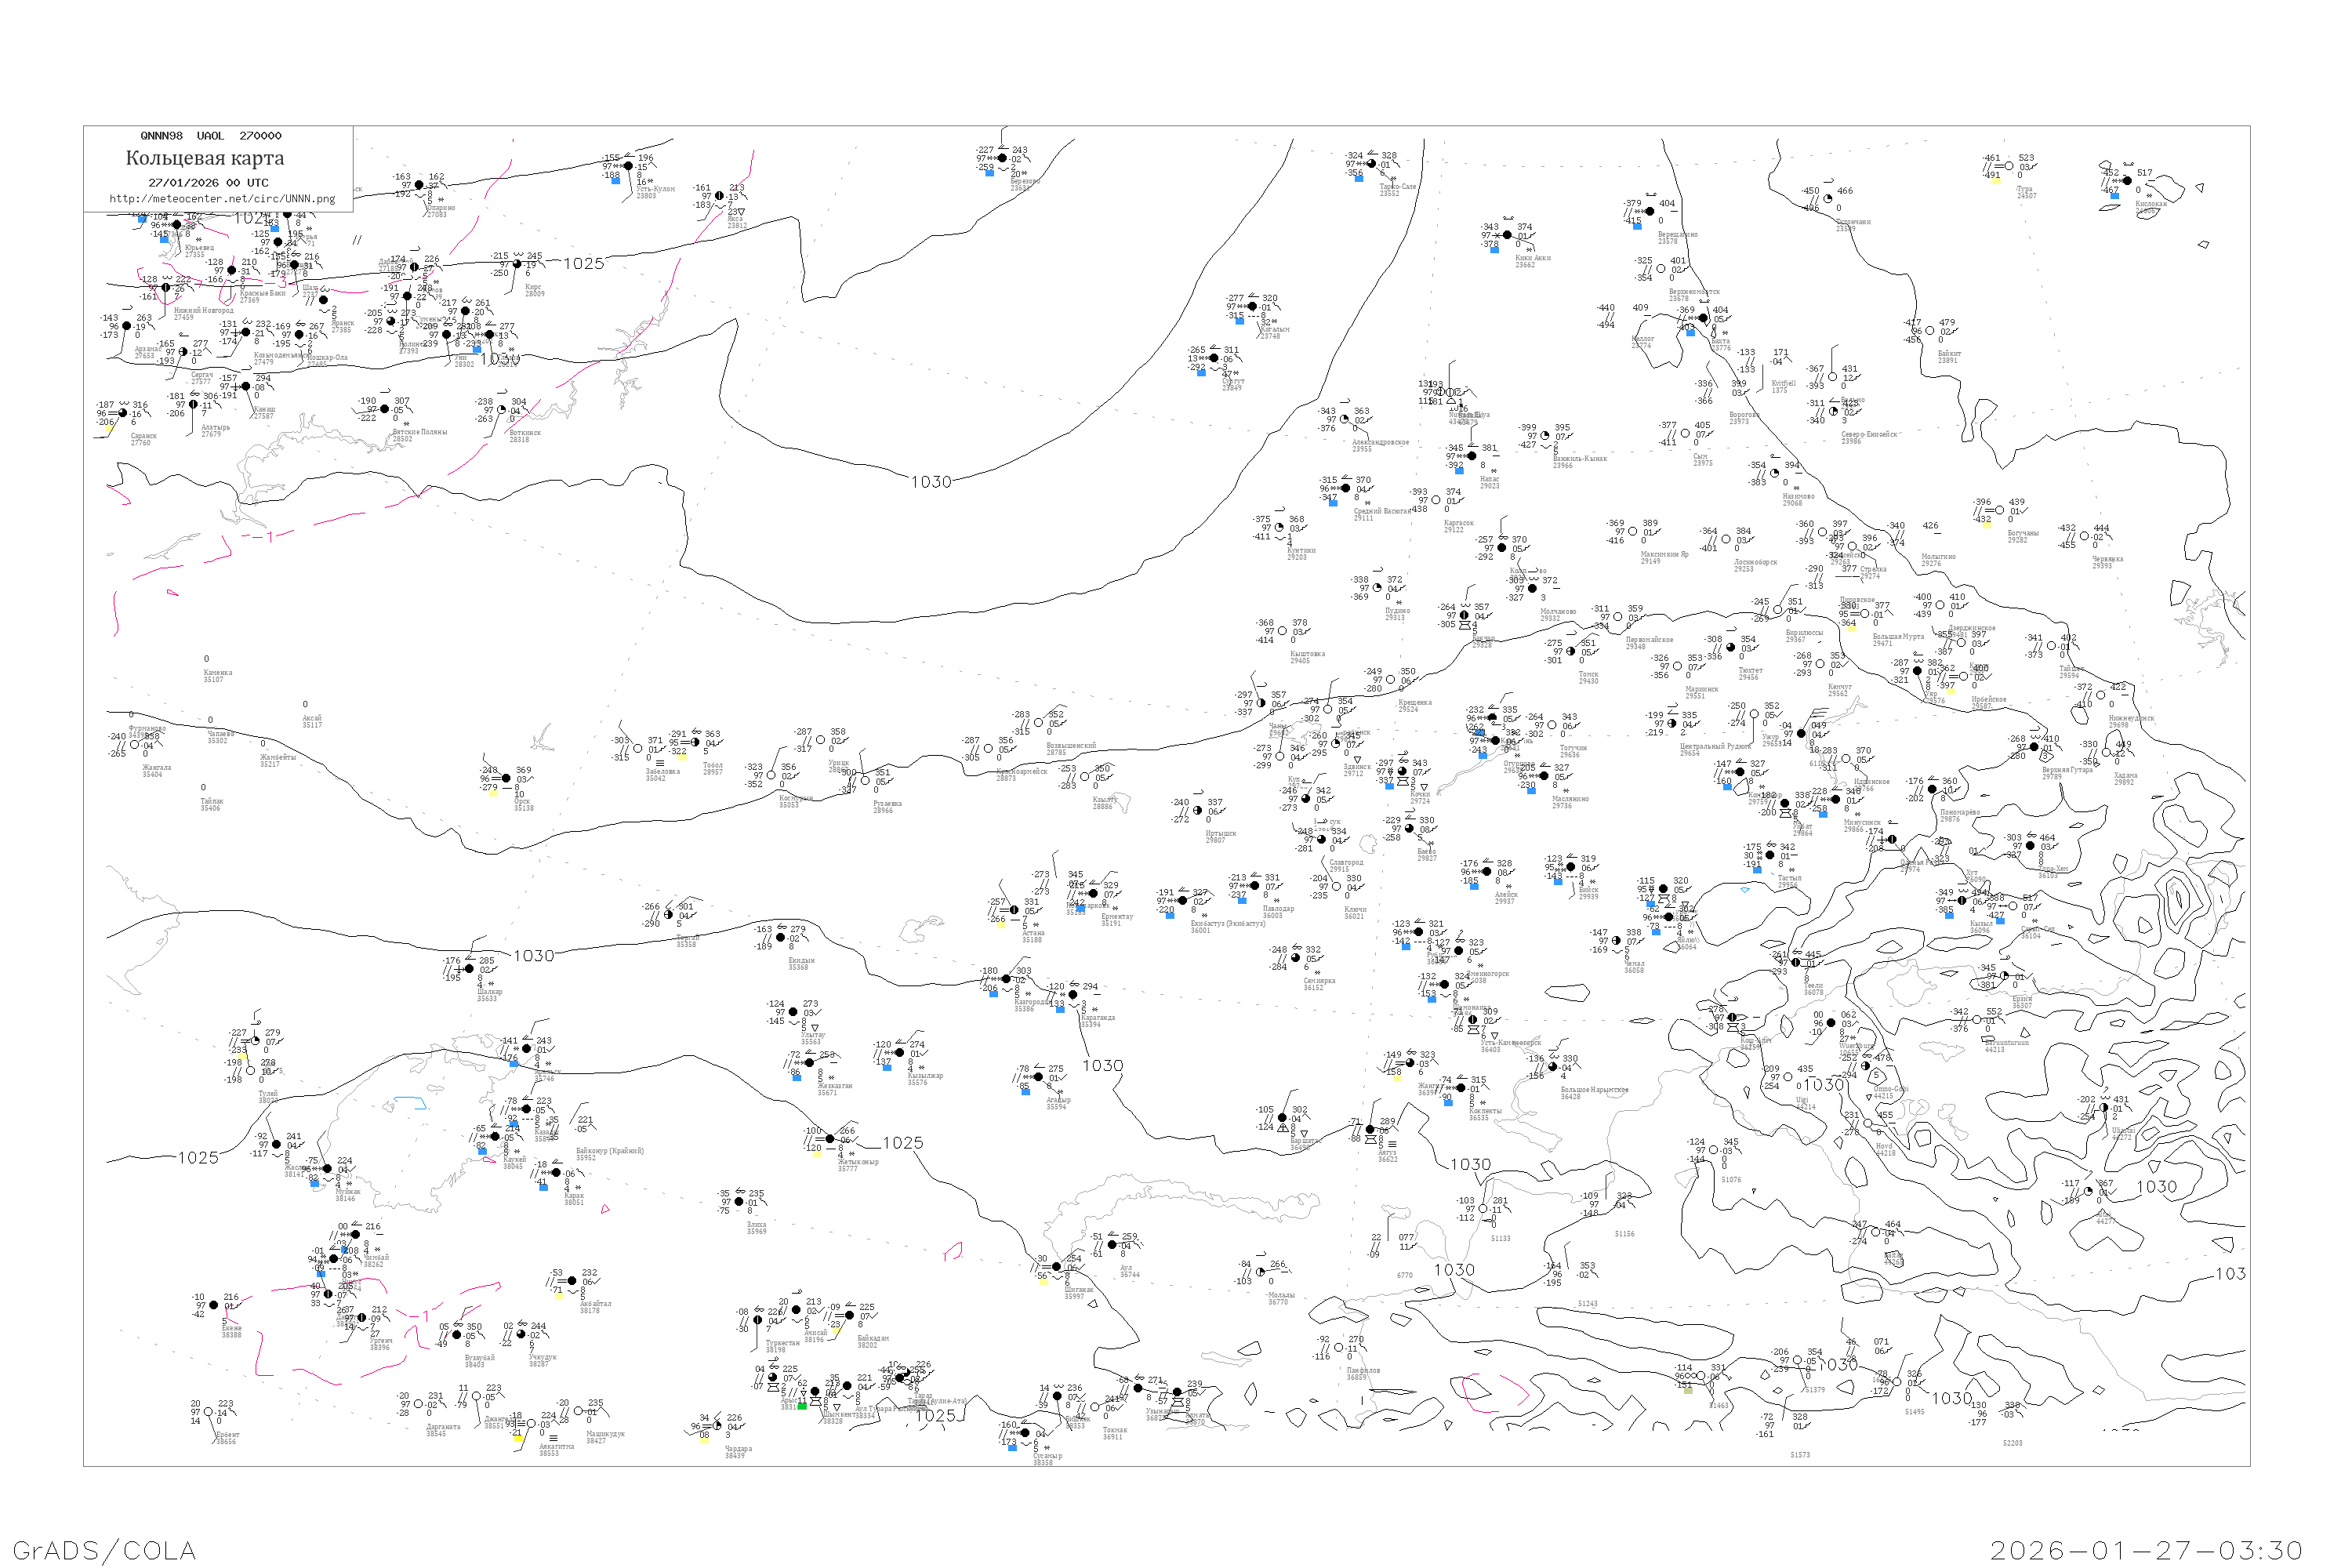Click the Кирс 28009 station circle
2352x1568 pixels.
516,264
